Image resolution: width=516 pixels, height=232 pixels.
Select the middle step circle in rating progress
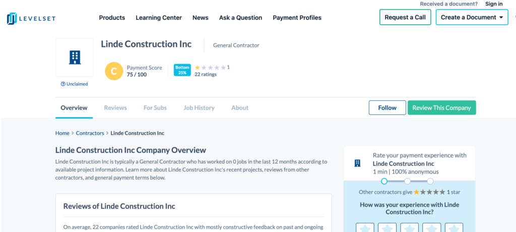point(407,181)
